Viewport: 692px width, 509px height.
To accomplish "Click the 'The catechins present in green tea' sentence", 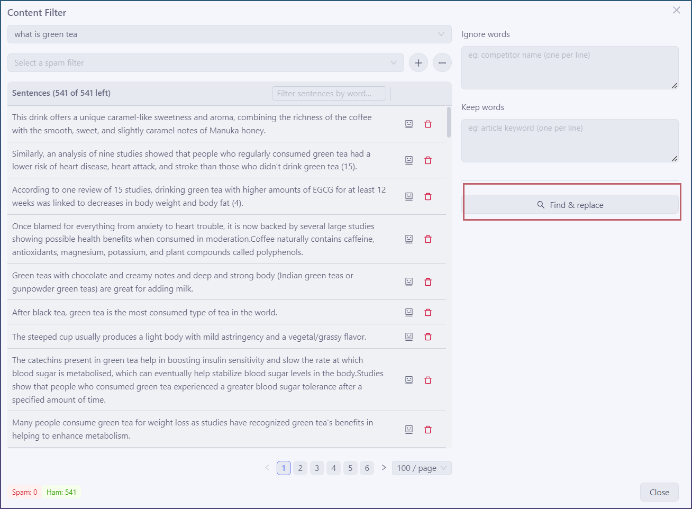I will pos(198,380).
